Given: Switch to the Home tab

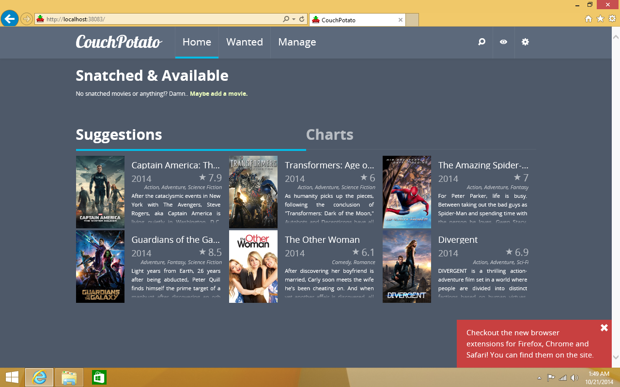Looking at the screenshot, I should pos(197,42).
